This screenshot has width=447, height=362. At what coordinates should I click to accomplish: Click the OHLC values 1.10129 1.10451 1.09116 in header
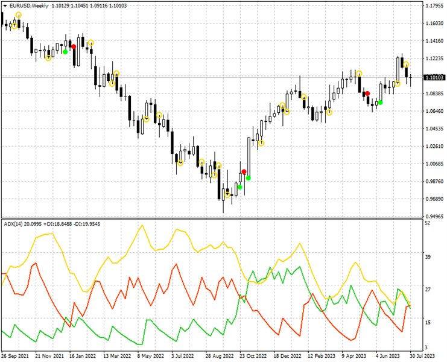(x=79, y=5)
